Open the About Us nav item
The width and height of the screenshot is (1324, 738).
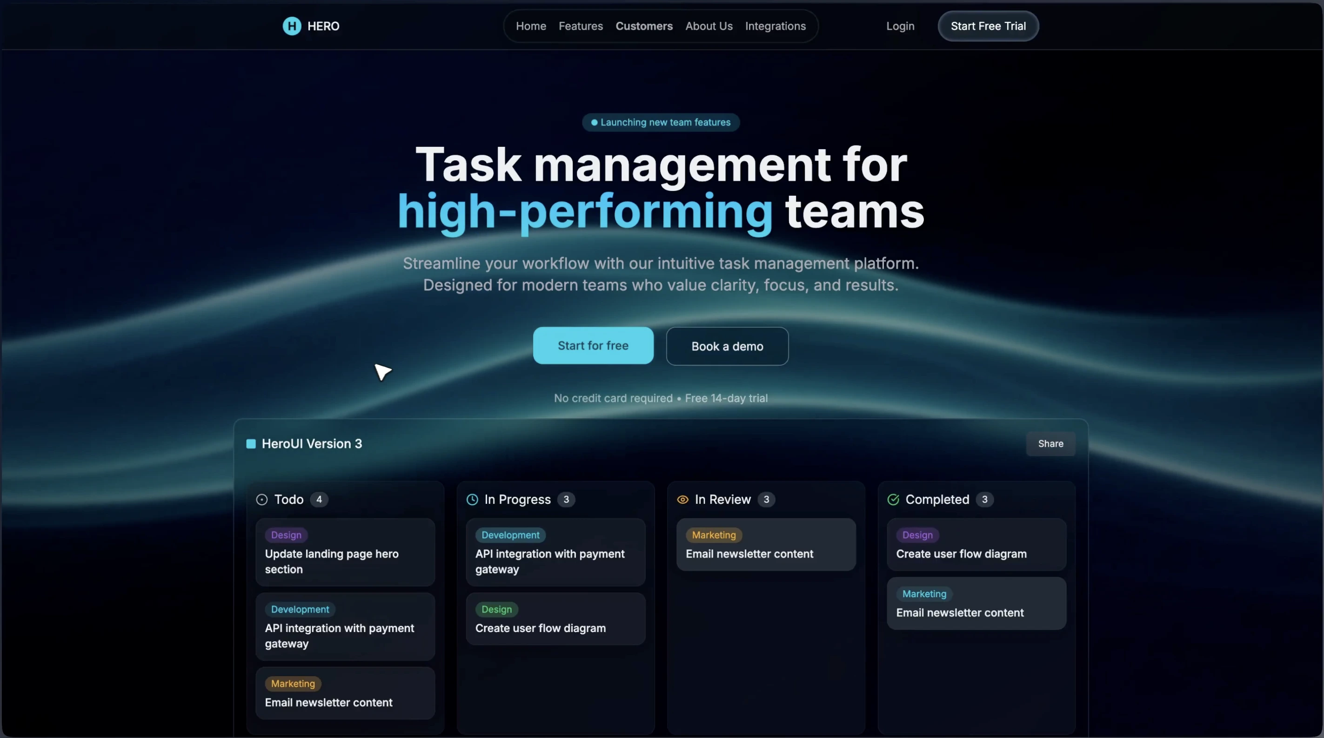click(709, 26)
